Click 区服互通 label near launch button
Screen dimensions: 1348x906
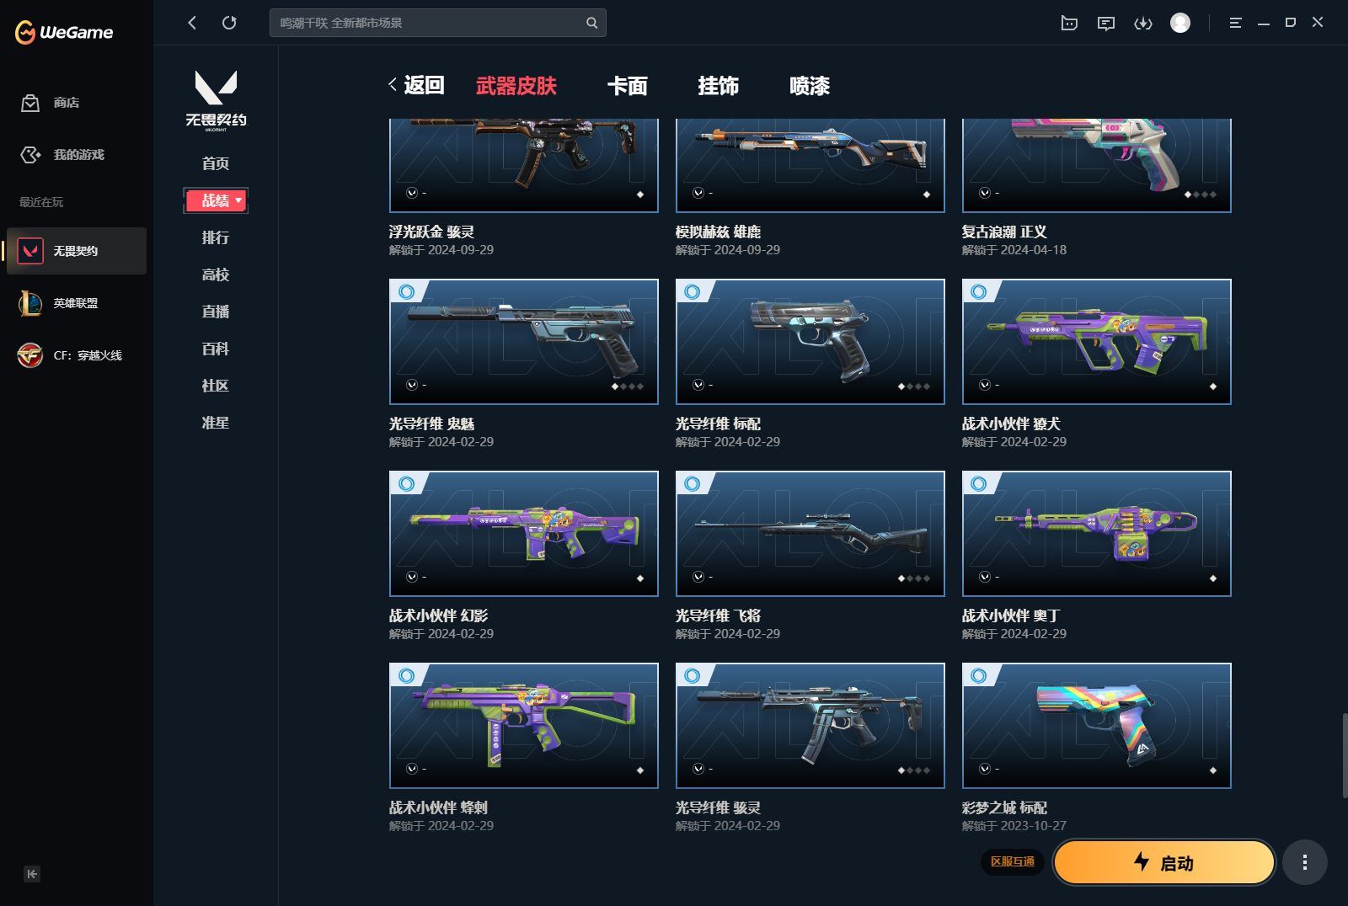point(1014,862)
